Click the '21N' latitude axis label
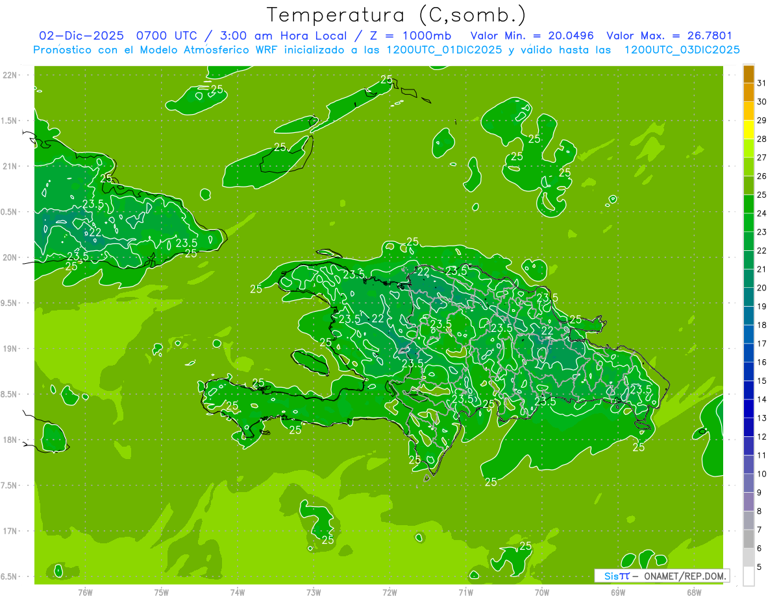This screenshot has width=779, height=601. (x=10, y=166)
